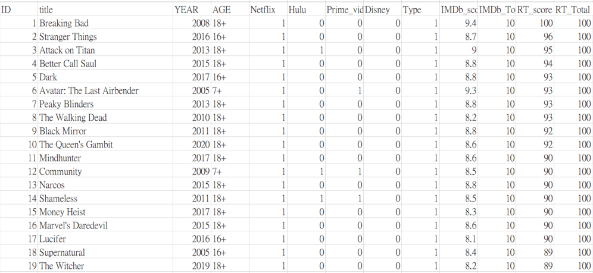The image size is (593, 273).
Task: Select Stranger Things cell
Action: click(105, 37)
